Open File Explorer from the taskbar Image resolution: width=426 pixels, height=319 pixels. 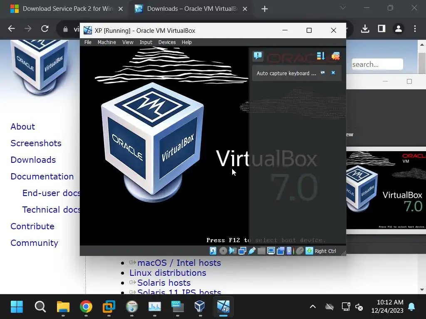click(63, 307)
